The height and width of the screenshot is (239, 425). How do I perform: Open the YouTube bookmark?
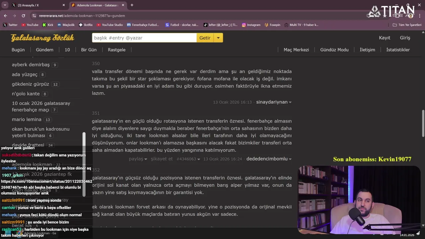coord(30,25)
